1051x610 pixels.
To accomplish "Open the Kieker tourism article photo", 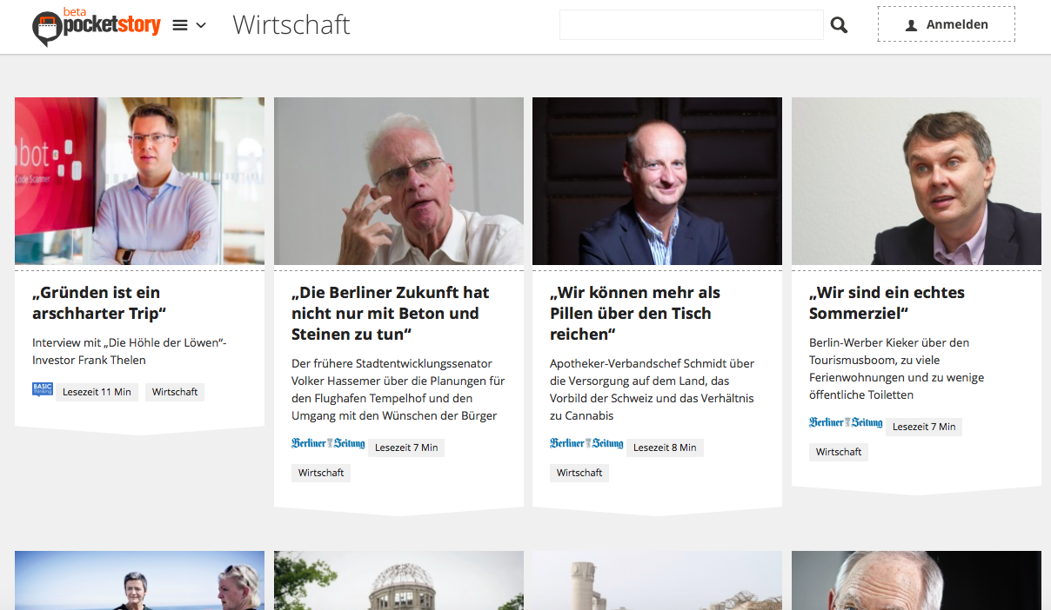I will point(916,181).
